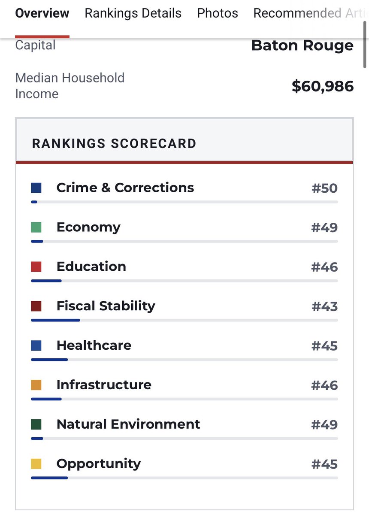Click the orange Infrastructure color square
Viewport: 369px width, 515px height.
tap(36, 385)
